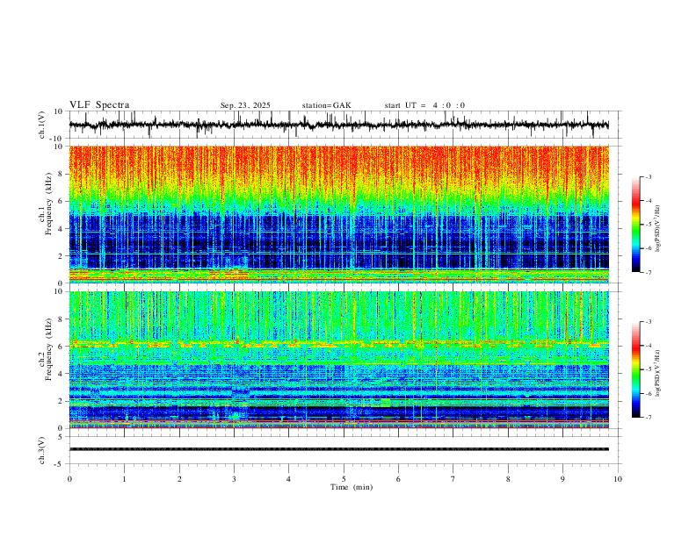
Task: Click time axis tick label "7"
Action: (x=453, y=479)
